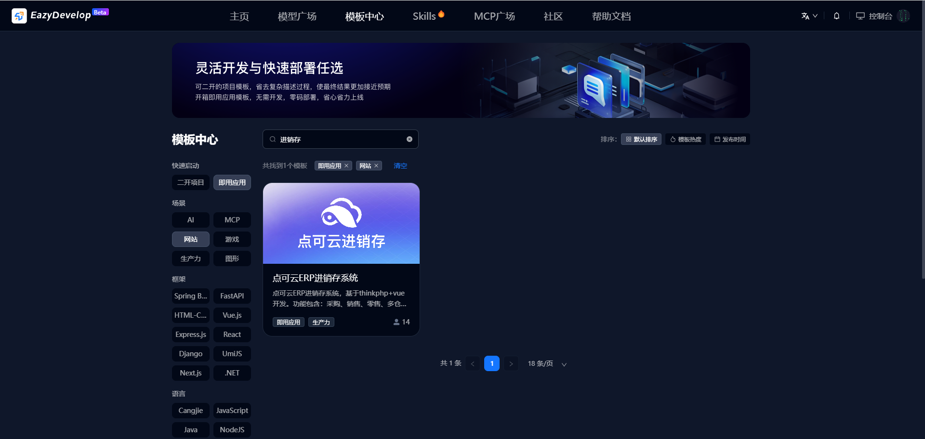Screen dimensions: 925x439
Task: Open the notifications bell
Action: click(836, 16)
